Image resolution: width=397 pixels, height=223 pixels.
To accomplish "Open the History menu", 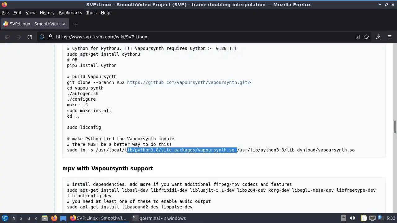I will click(x=47, y=13).
